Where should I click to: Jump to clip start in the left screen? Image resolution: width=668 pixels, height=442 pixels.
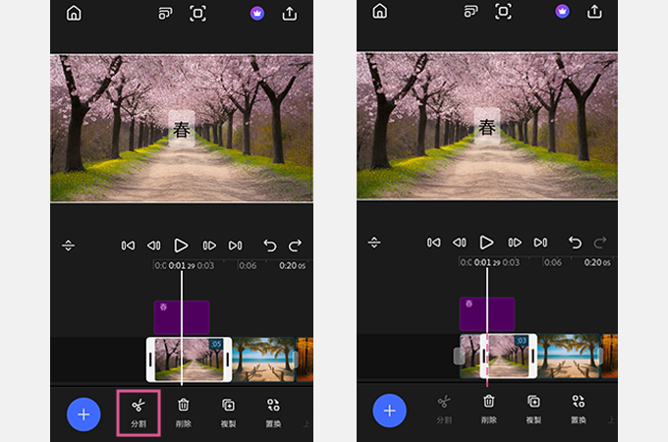click(x=128, y=245)
